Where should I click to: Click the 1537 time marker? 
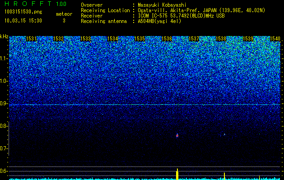[194, 39]
